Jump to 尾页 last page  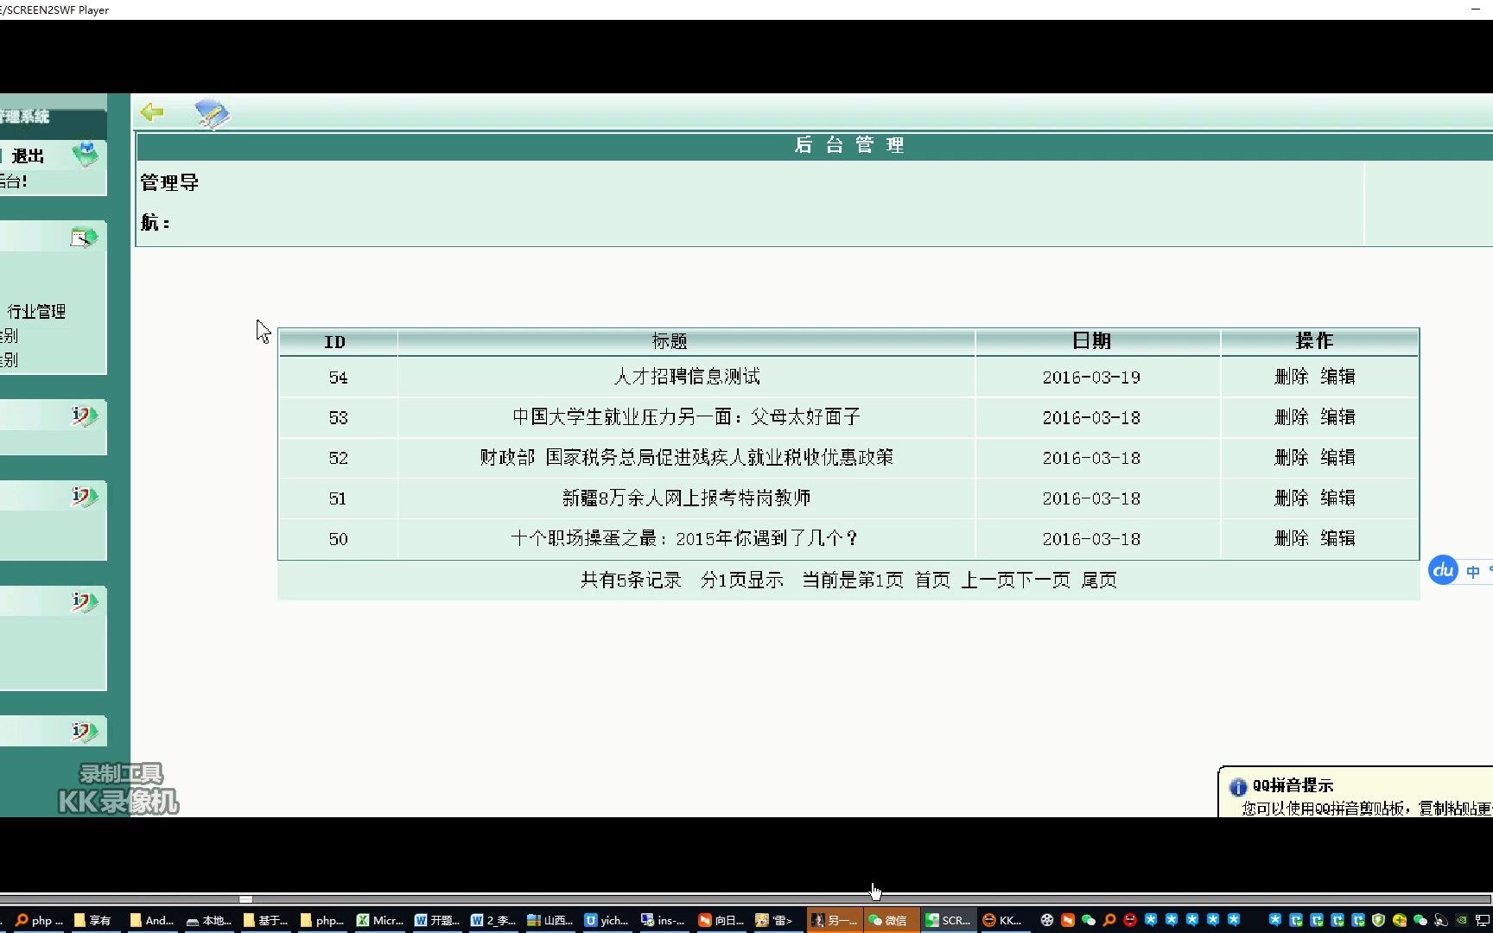pos(1099,580)
